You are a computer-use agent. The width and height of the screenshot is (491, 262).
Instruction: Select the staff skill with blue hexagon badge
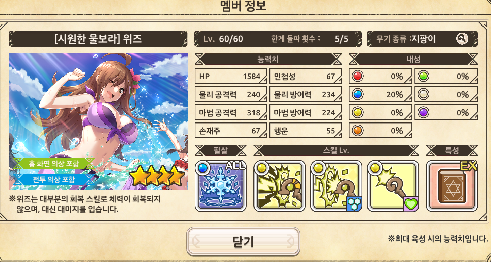point(336,186)
